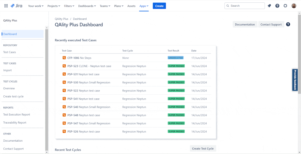Open the user profile avatar
Viewport: 301px width, 154px height.
pyautogui.click(x=294, y=6)
